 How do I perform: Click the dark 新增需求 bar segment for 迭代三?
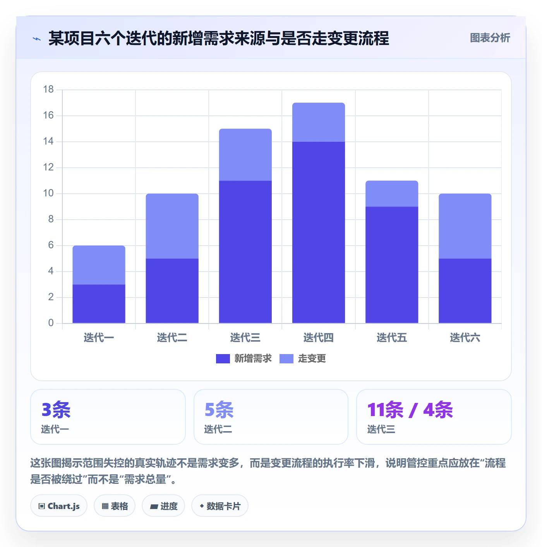point(245,252)
